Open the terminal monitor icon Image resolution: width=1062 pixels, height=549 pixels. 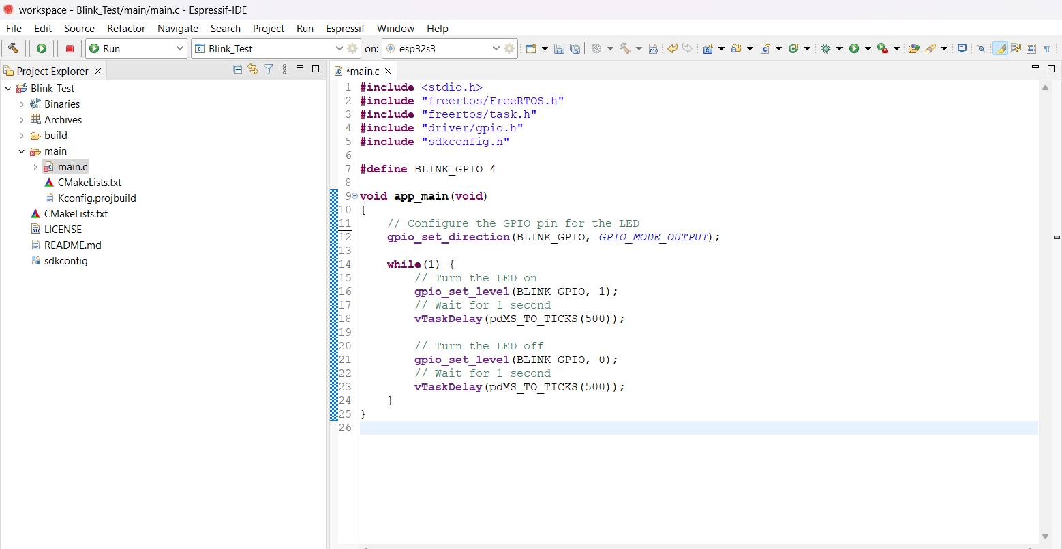(x=962, y=48)
